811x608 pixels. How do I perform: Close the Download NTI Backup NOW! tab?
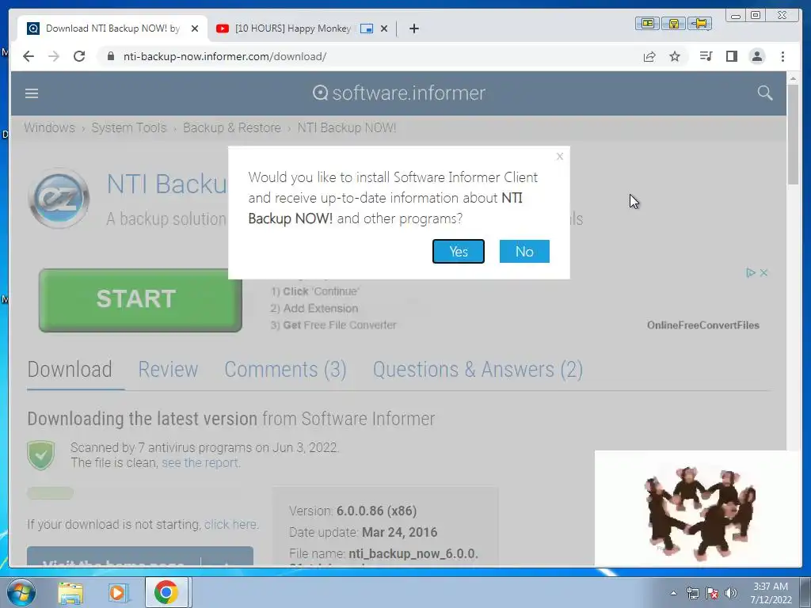click(195, 28)
